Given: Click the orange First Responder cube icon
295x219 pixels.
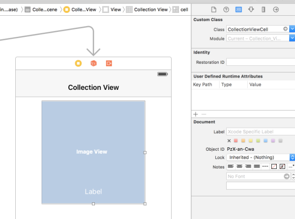Looking at the screenshot, I should 93,63.
